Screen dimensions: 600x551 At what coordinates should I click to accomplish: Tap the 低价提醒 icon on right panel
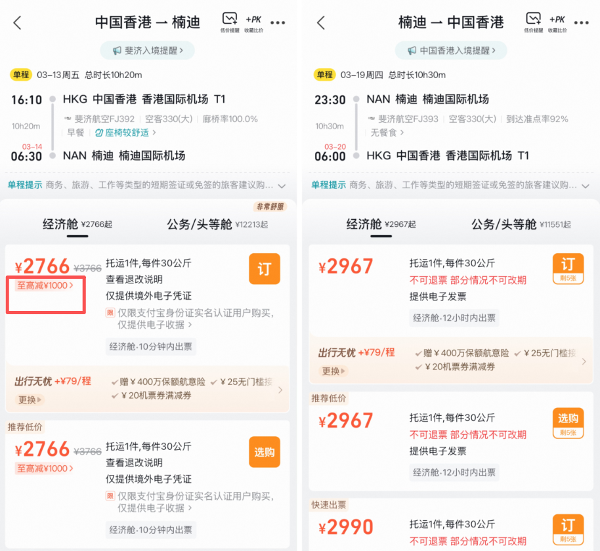[533, 20]
